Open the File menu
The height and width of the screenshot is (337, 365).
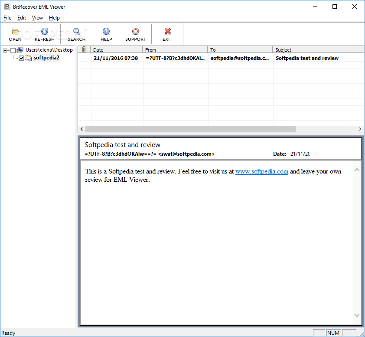coord(7,18)
